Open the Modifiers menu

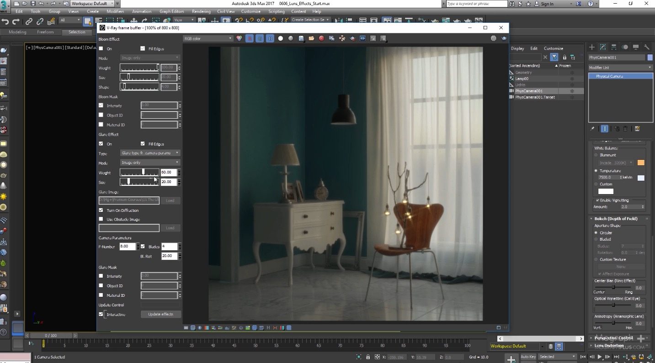(x=115, y=11)
